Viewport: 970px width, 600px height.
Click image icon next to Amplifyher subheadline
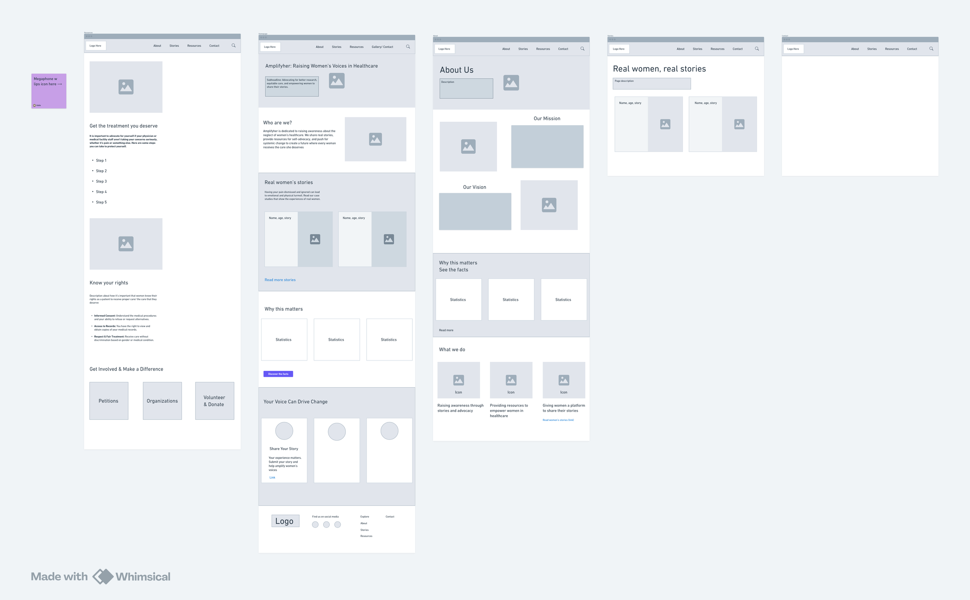(x=336, y=81)
